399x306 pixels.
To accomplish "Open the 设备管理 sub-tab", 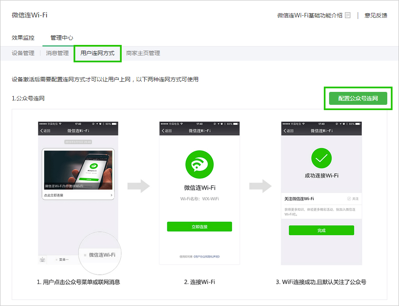I will point(23,53).
